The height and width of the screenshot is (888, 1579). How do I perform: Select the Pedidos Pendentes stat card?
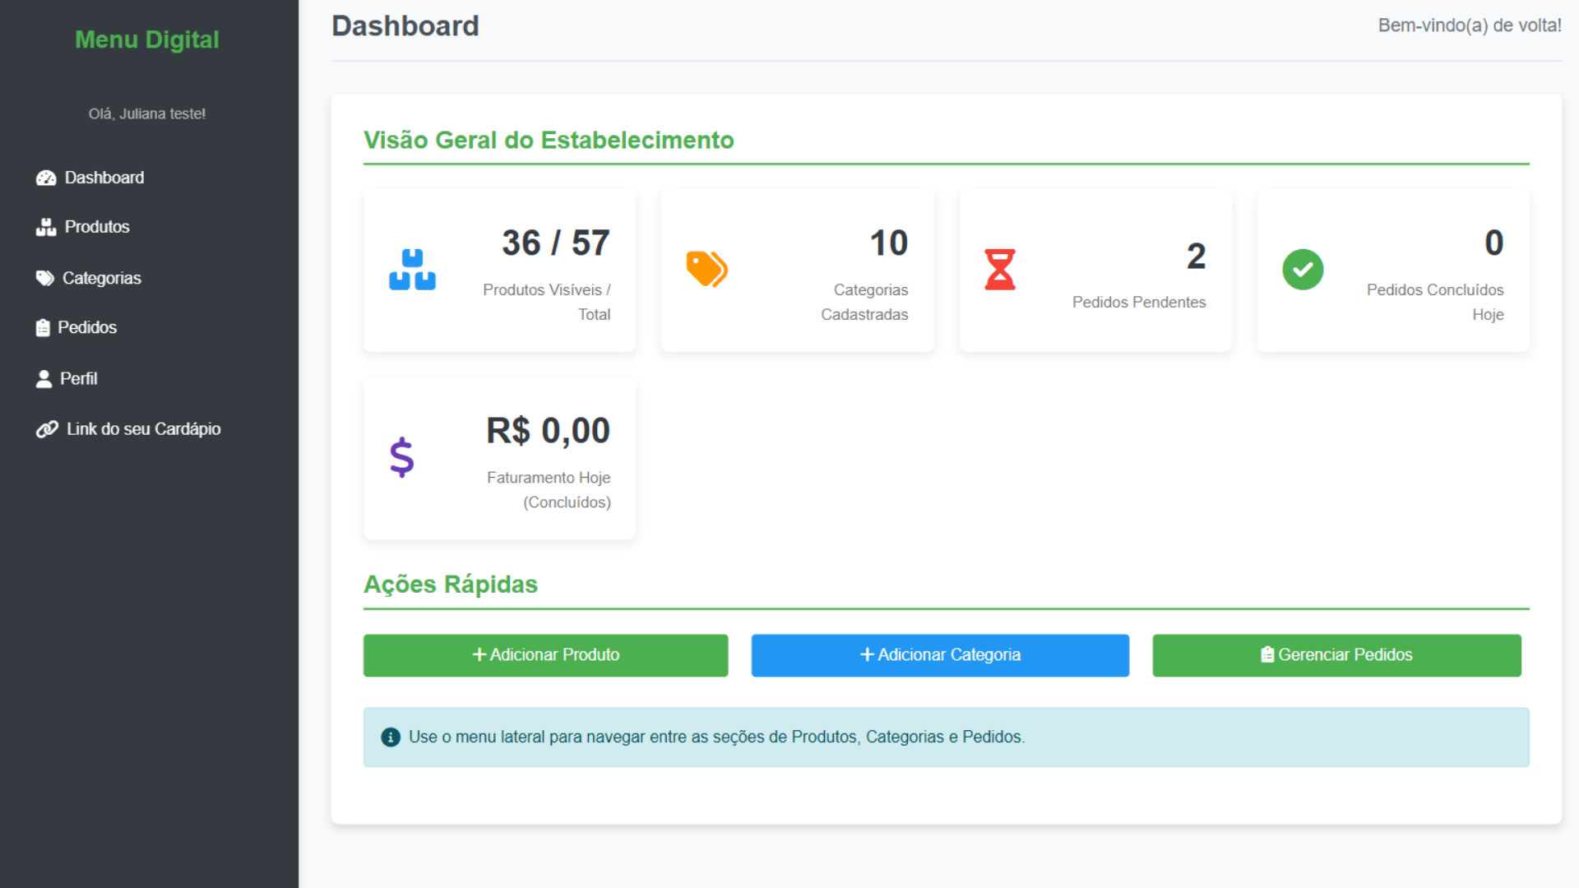[x=1095, y=271]
